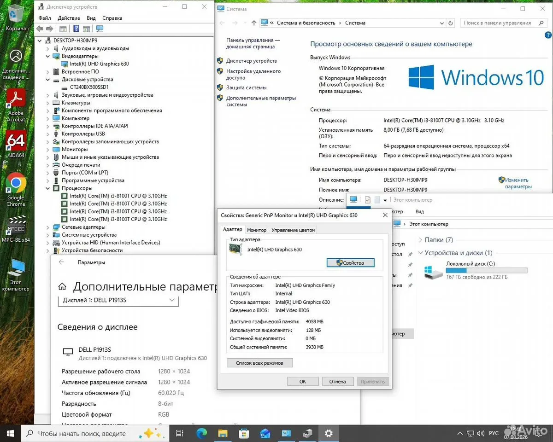
Task: Click the taskbar search box
Action: pyautogui.click(x=94, y=433)
